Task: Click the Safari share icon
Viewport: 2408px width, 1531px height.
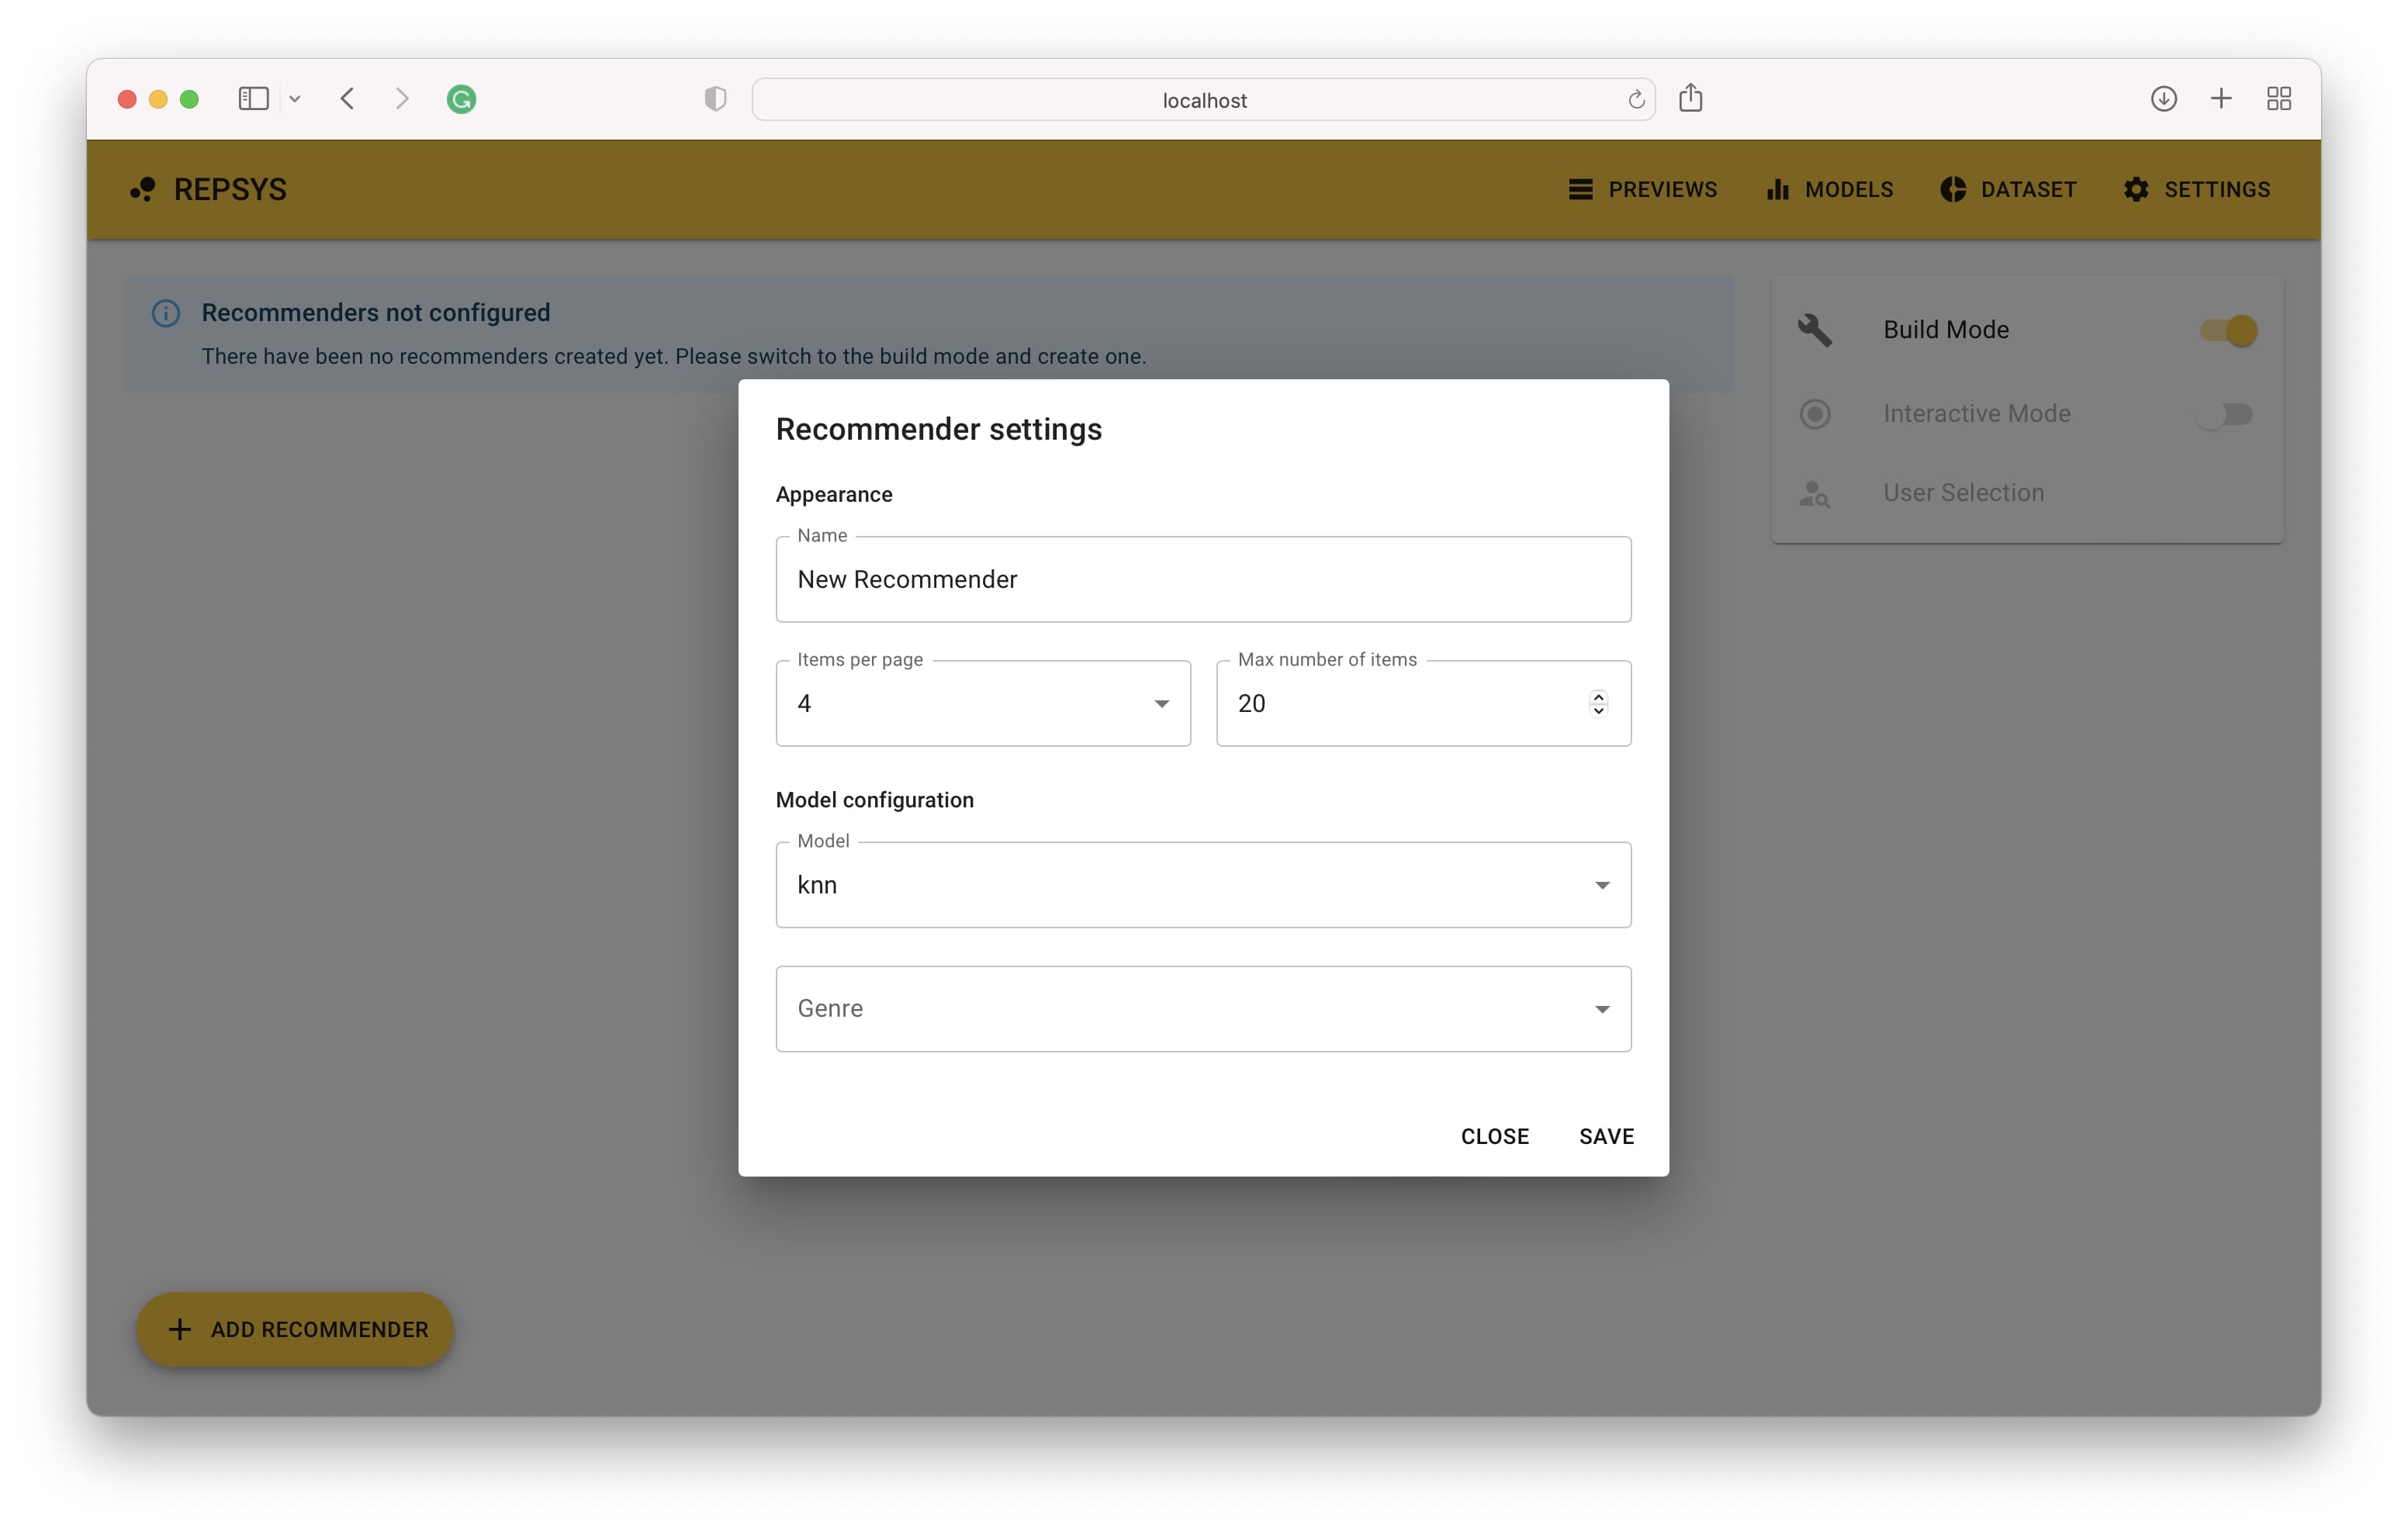Action: tap(1690, 98)
